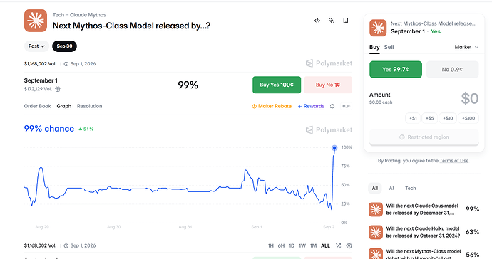Click the Claude Mythos market logo
The width and height of the screenshot is (492, 259).
point(36,21)
